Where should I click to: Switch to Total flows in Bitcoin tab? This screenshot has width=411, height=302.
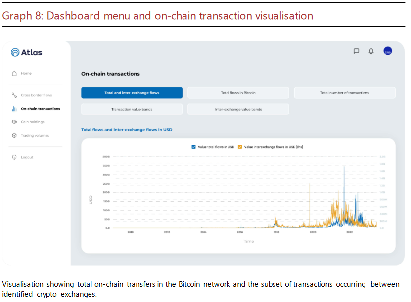[238, 93]
